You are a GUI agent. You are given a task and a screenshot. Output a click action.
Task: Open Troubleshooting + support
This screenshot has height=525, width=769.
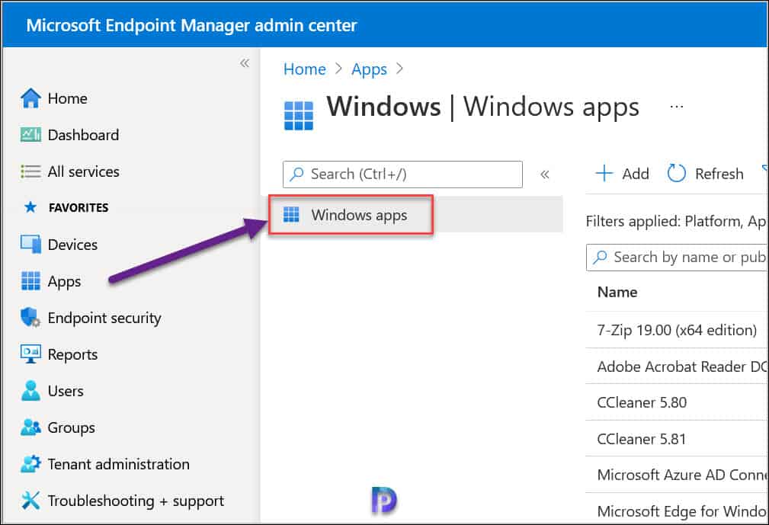[136, 501]
